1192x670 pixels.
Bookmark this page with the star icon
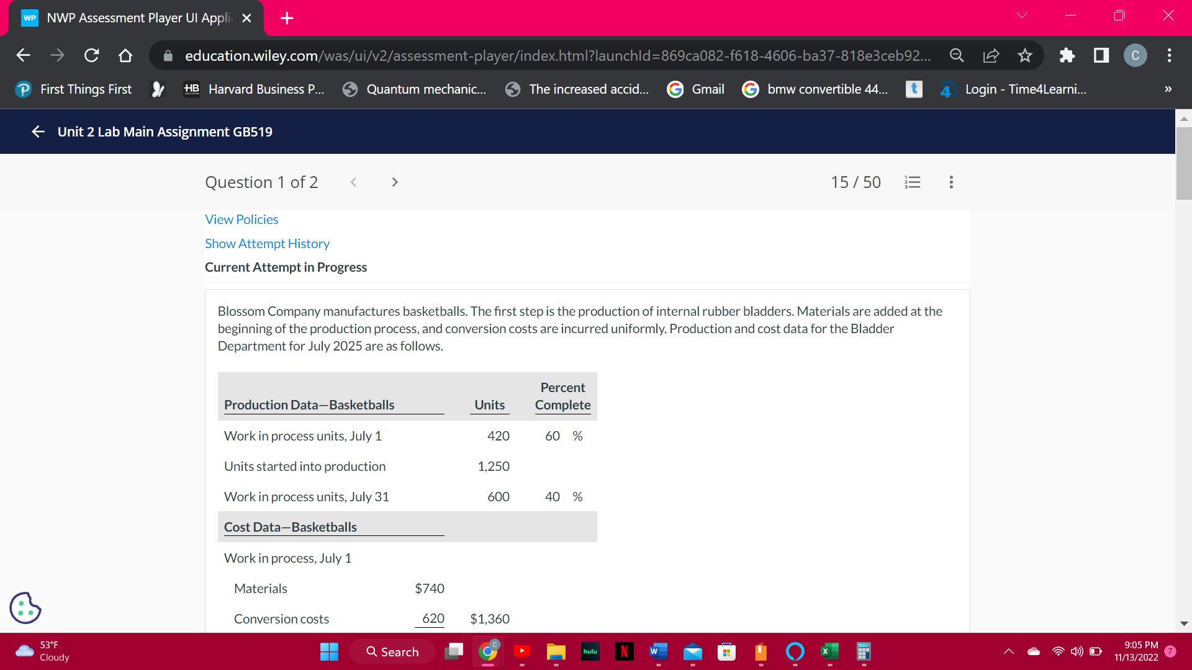1025,56
